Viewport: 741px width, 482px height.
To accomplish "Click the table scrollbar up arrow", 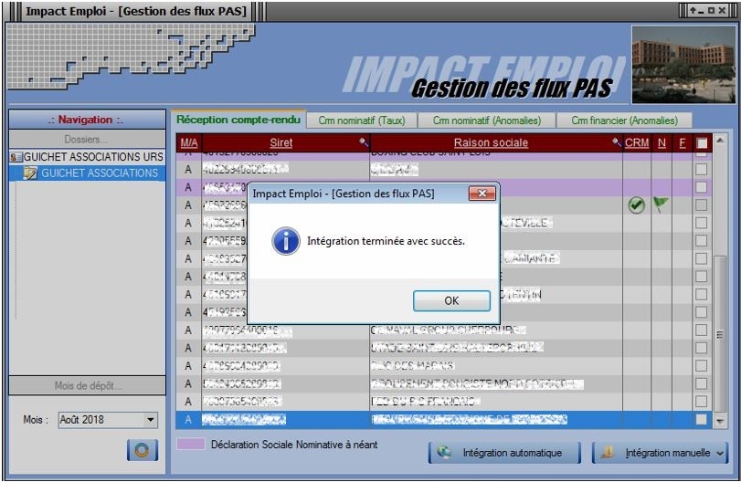I will (x=719, y=141).
